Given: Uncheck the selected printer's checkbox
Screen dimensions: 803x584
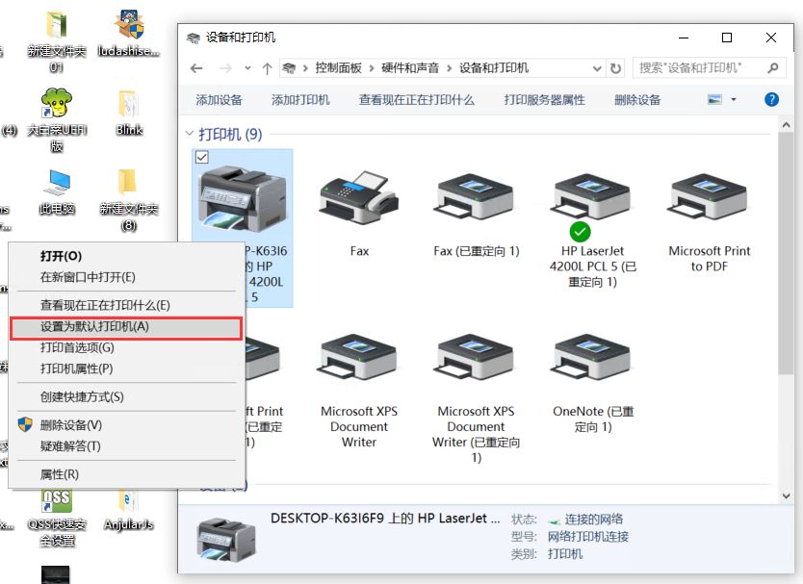Looking at the screenshot, I should click(x=202, y=157).
